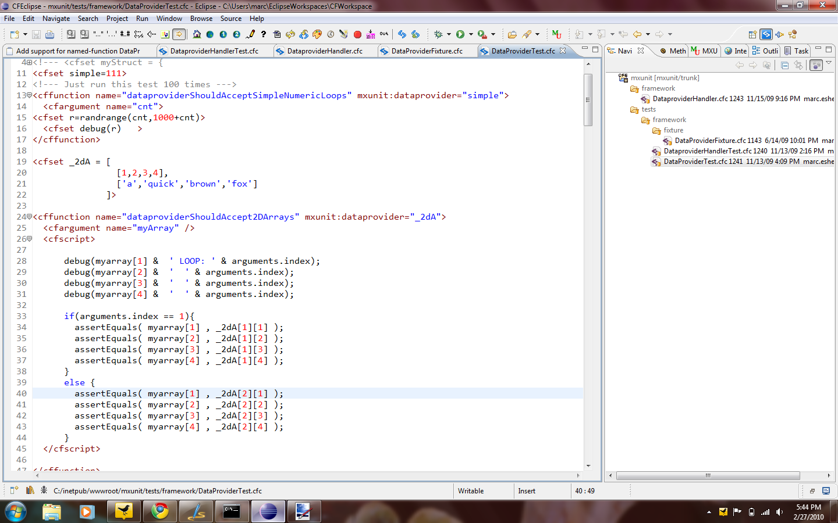
Task: Open the Meth view tab
Action: point(672,51)
